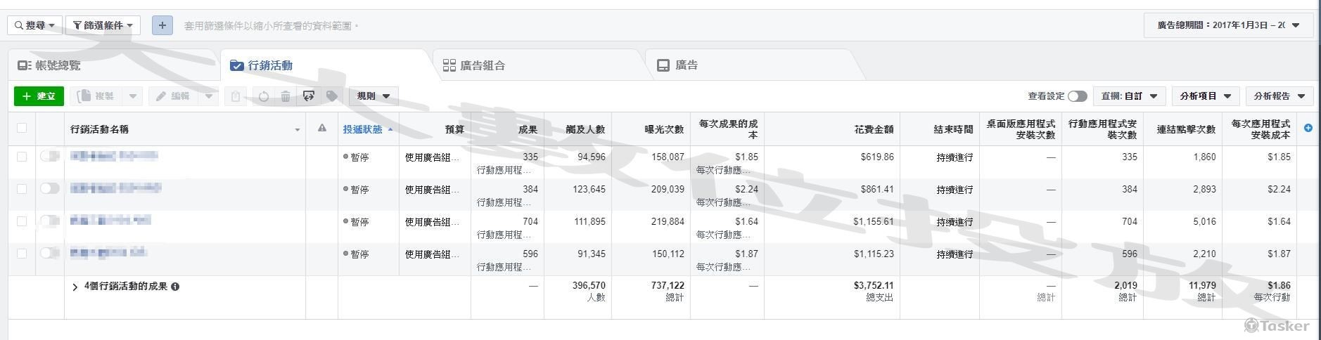
Task: Sort by the 投遞狀態 column header
Action: tap(363, 129)
